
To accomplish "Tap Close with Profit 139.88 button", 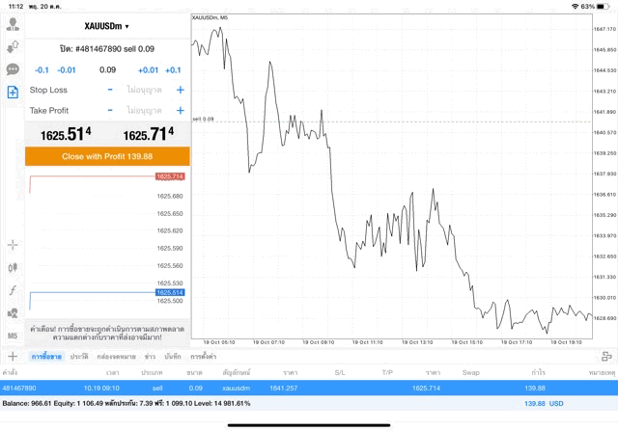I will coord(107,156).
